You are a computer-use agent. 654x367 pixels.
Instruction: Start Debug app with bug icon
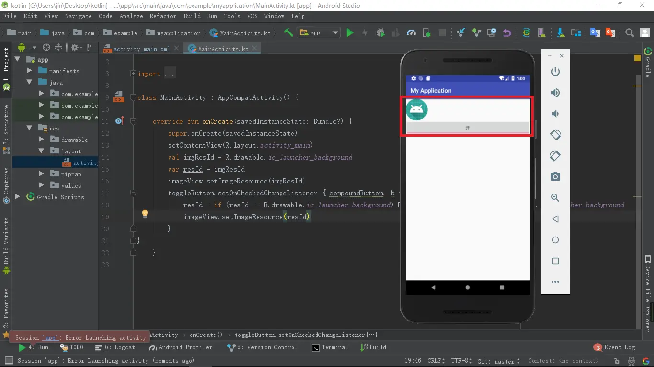(381, 32)
